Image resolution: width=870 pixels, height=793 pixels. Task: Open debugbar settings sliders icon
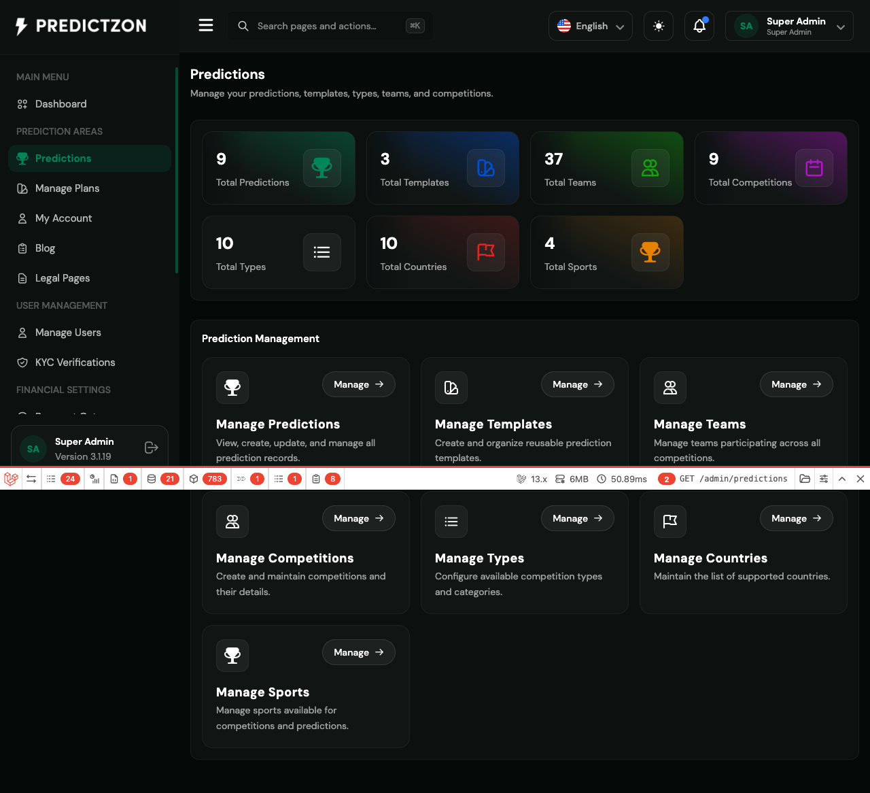(824, 479)
